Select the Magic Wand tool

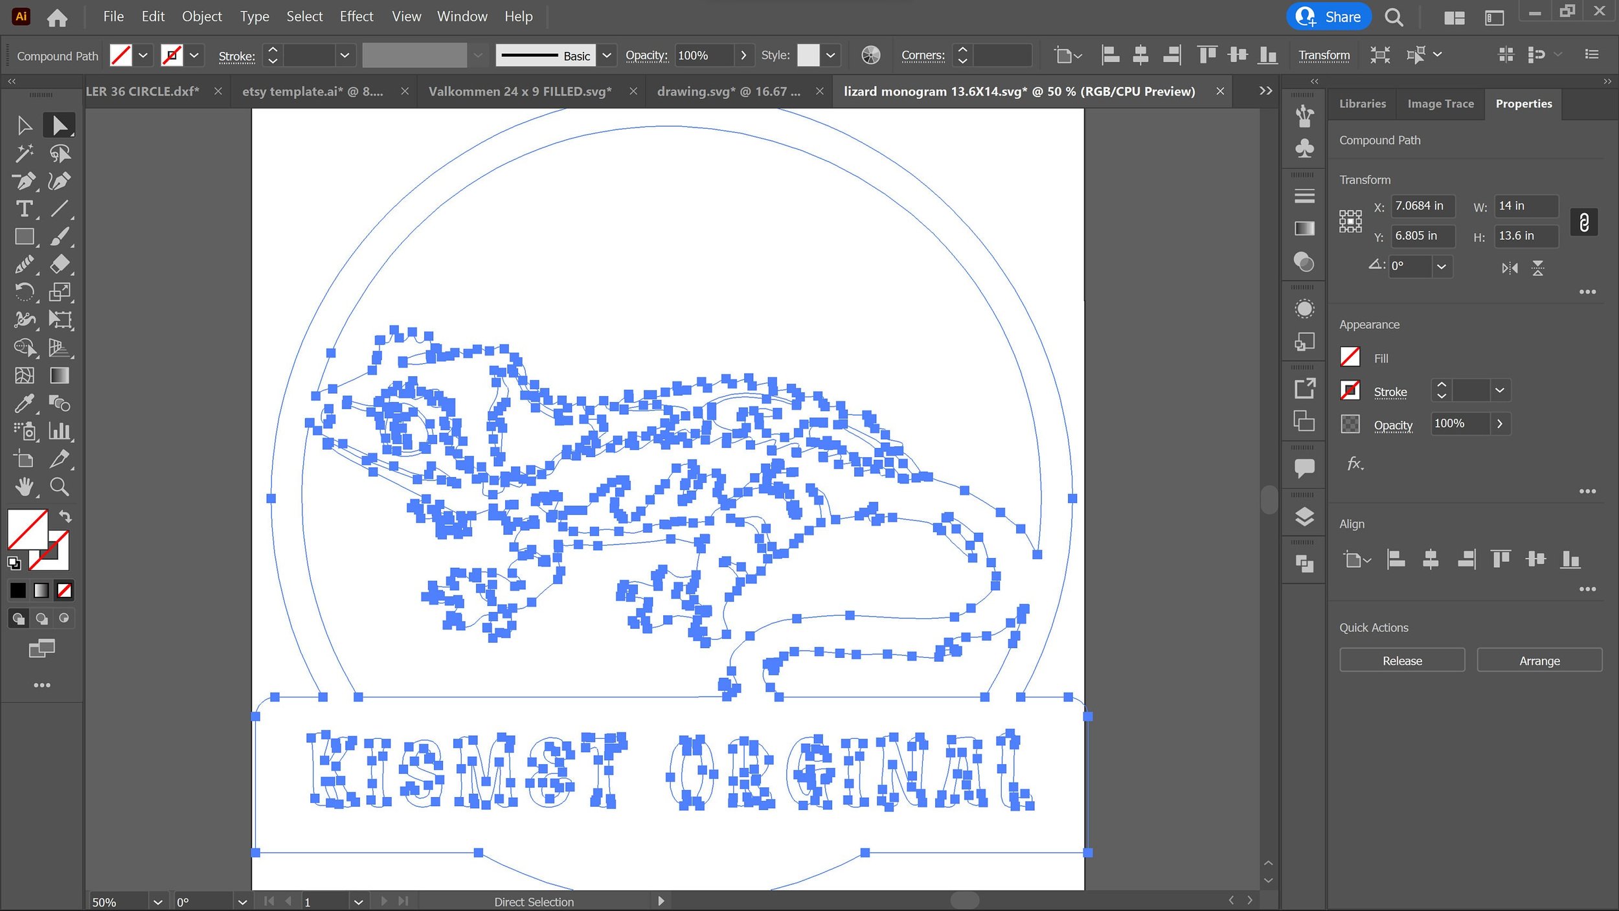pyautogui.click(x=24, y=153)
